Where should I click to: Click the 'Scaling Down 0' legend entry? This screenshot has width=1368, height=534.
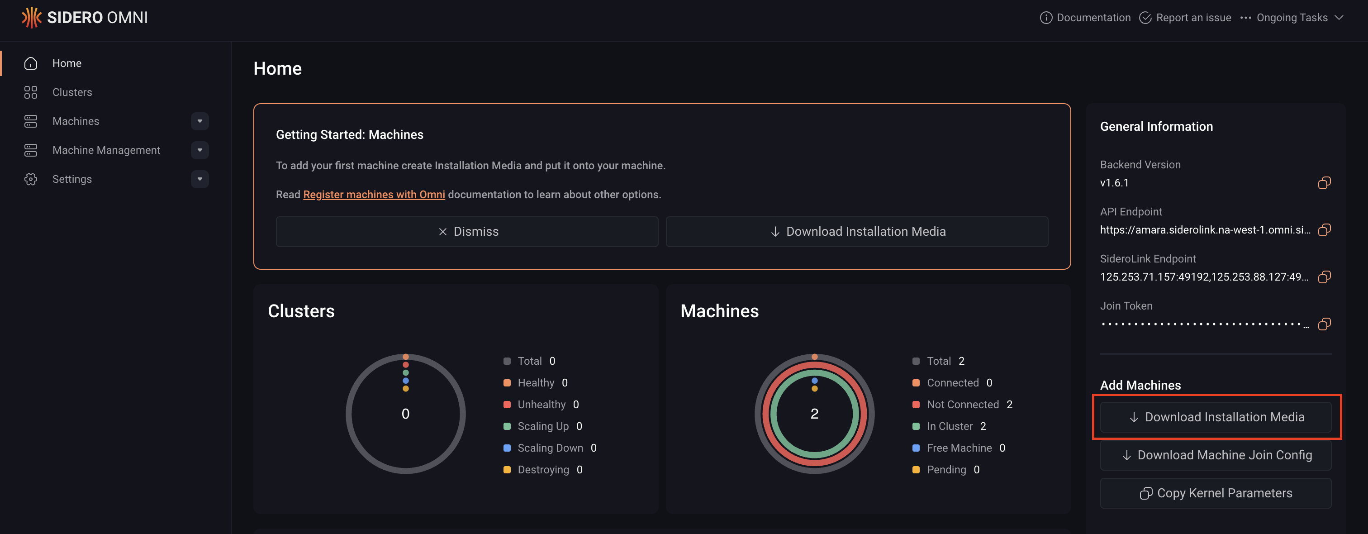click(x=550, y=448)
